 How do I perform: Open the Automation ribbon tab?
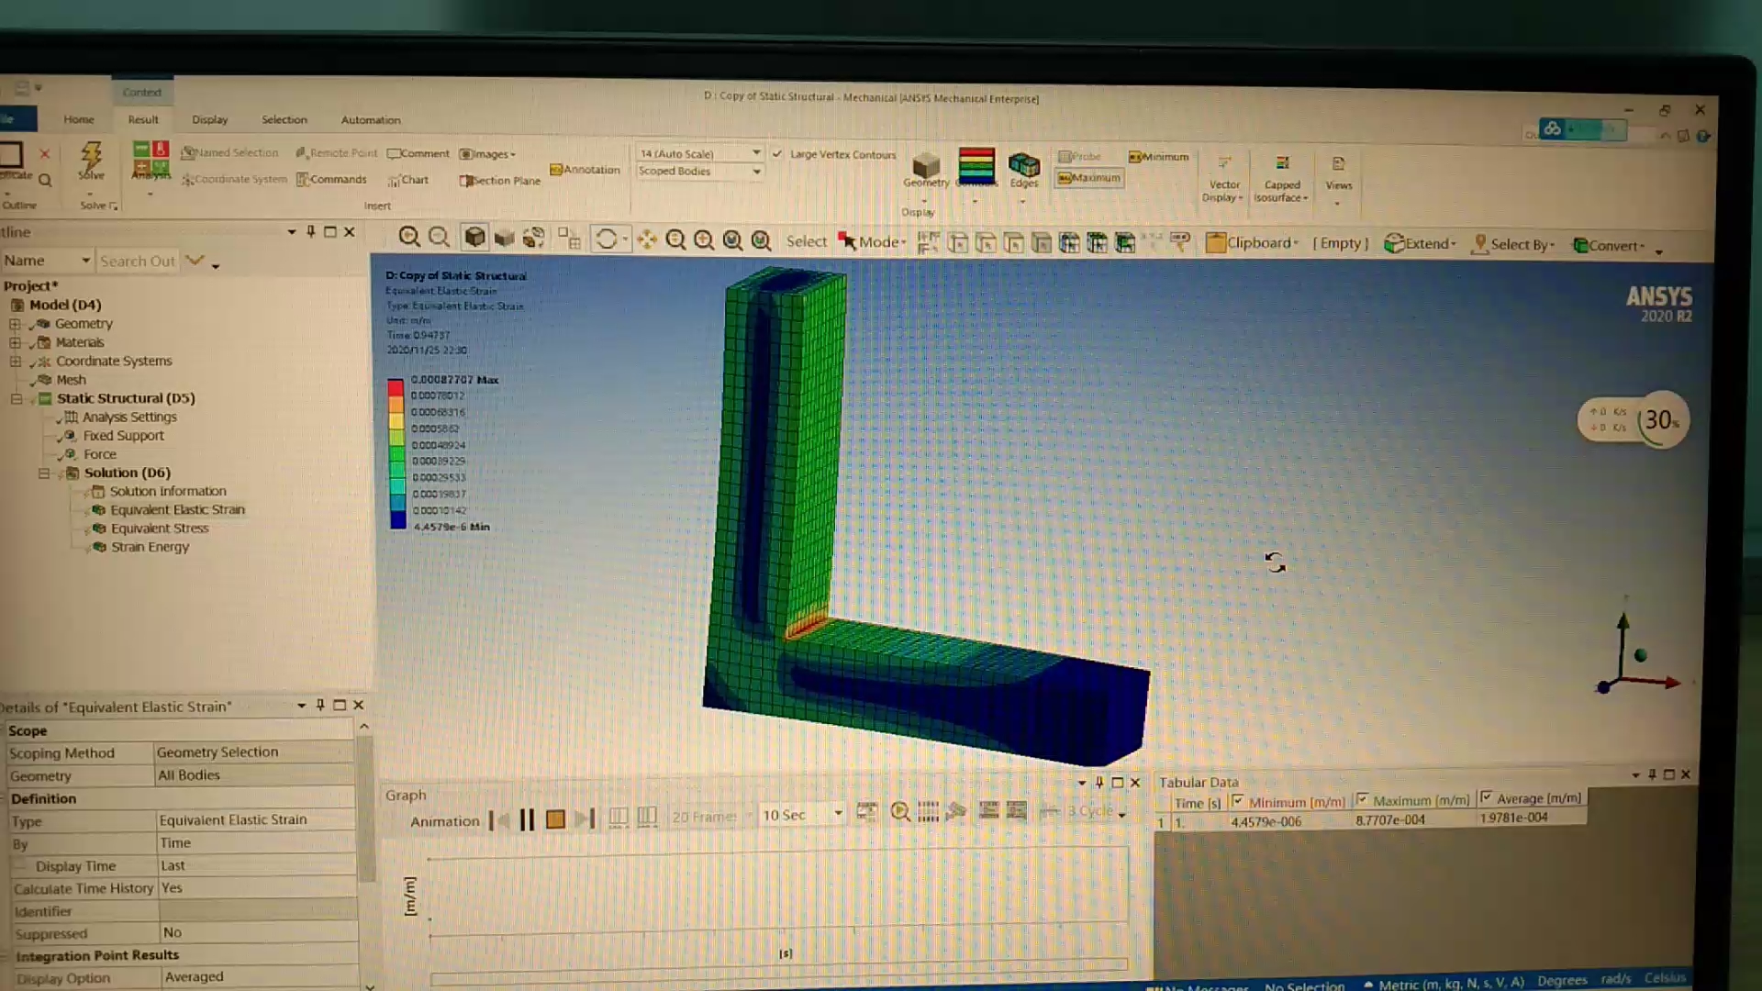click(370, 119)
